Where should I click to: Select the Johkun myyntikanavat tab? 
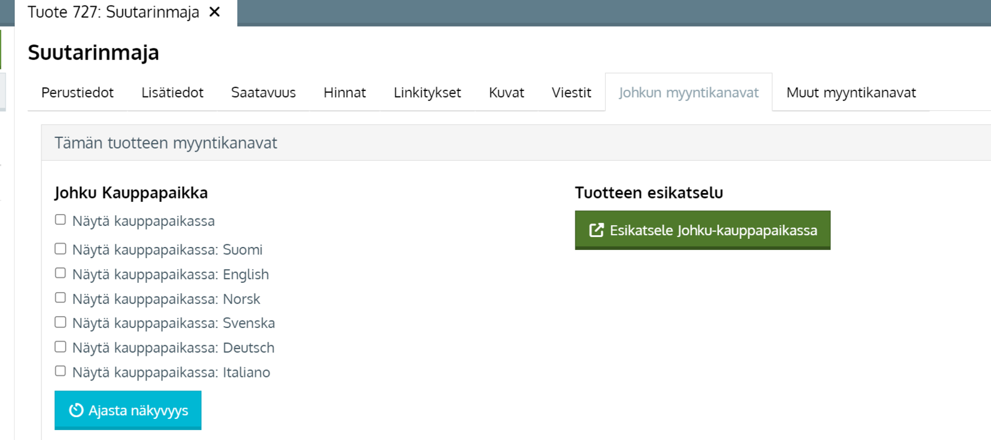(689, 93)
